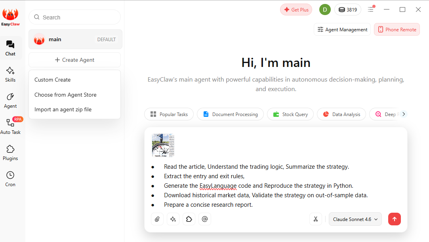Click the paperclip attach file icon
429x242 pixels.
pos(157,219)
